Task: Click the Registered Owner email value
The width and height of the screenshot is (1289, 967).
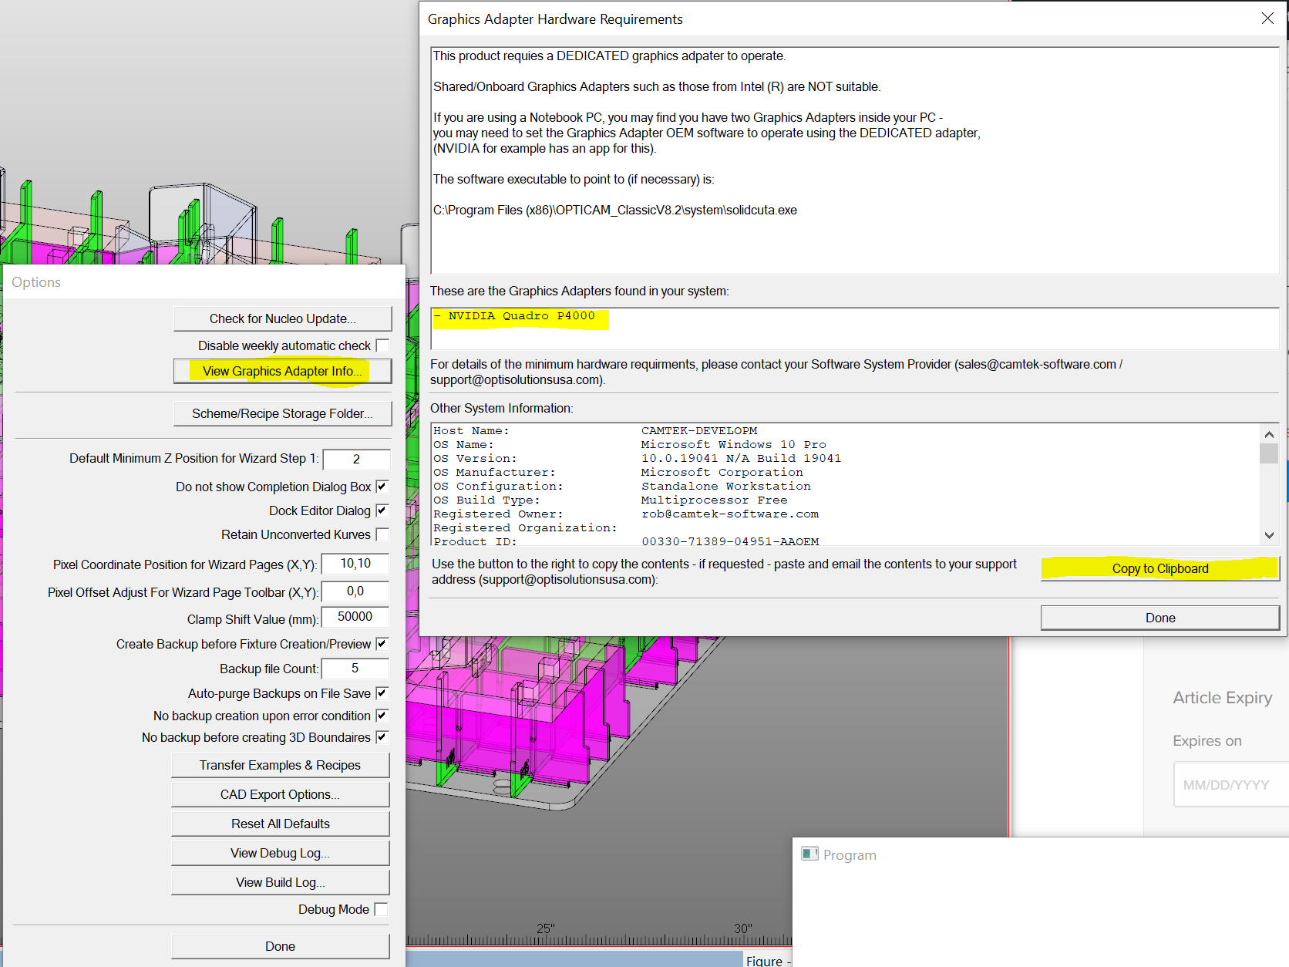Action: [x=730, y=514]
